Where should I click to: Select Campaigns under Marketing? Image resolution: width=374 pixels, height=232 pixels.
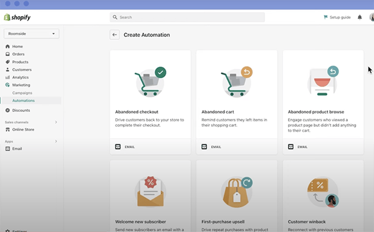(x=22, y=93)
